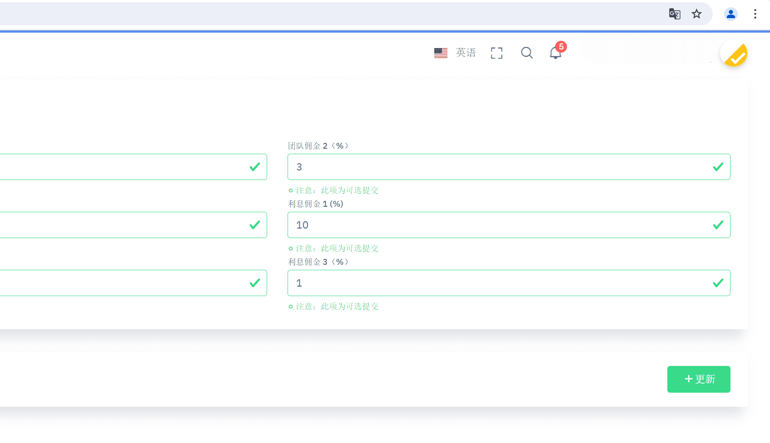Open Chrome's three-dot menu
This screenshot has height=443, width=770.
click(x=755, y=14)
